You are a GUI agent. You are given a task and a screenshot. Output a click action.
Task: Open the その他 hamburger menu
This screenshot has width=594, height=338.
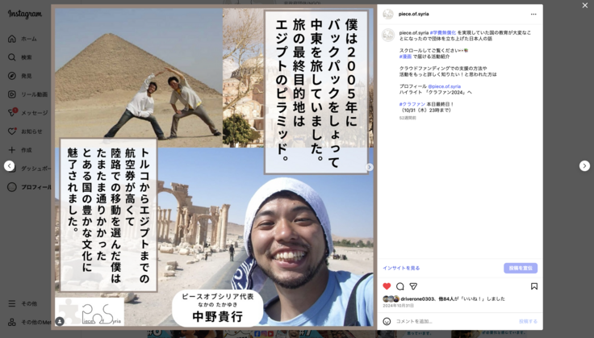[12, 303]
